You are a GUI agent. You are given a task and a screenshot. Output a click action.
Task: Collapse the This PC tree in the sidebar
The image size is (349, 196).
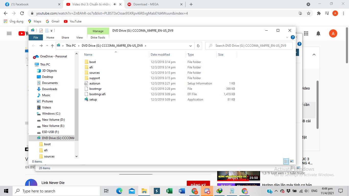[x=33, y=64]
